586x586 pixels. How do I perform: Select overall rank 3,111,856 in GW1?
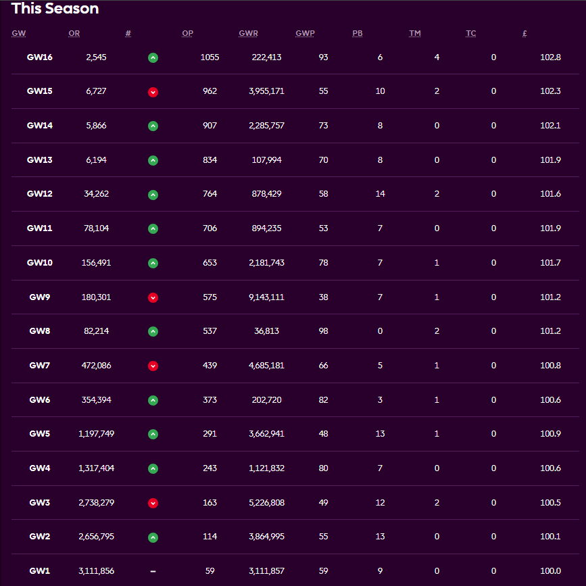click(96, 571)
